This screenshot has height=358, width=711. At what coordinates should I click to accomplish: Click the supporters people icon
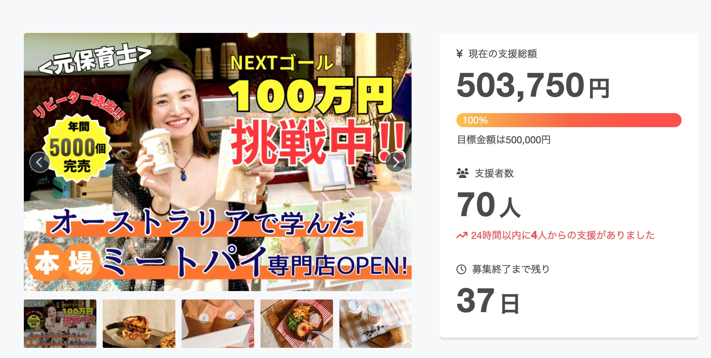click(462, 173)
